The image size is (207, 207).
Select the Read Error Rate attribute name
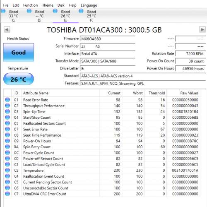pos(36,100)
